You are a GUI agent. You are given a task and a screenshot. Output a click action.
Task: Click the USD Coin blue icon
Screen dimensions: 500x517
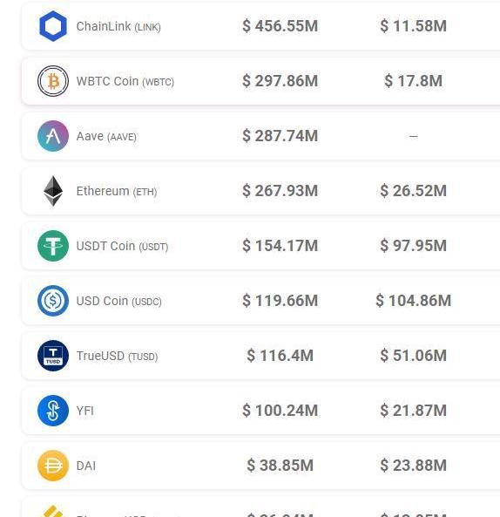point(53,301)
